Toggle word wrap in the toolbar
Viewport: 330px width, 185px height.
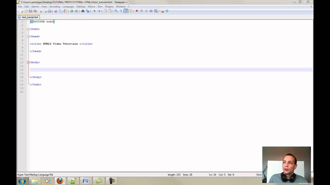[x=116, y=11]
